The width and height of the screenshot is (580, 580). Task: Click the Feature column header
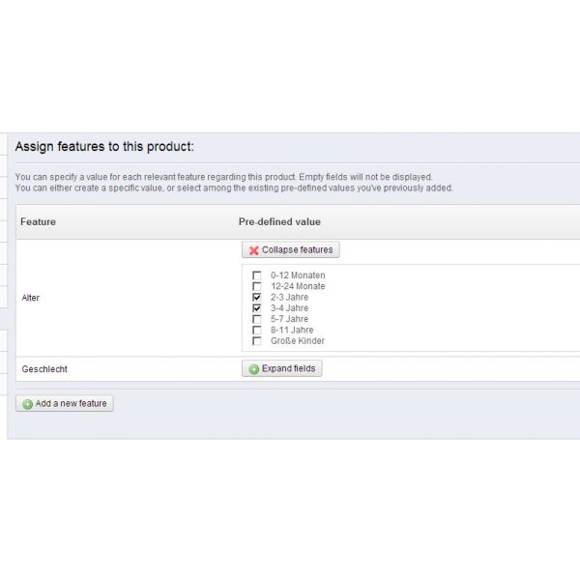(x=38, y=222)
